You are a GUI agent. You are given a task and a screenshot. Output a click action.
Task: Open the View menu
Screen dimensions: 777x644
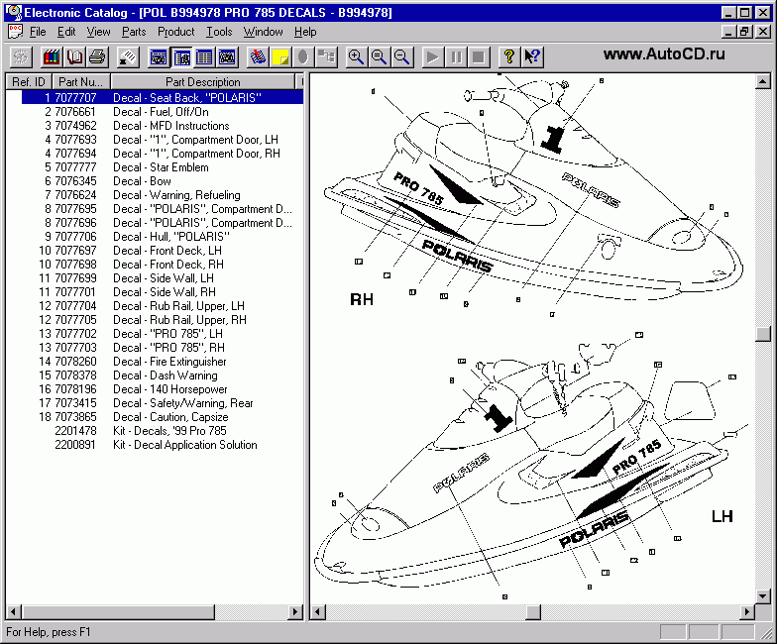coord(99,32)
